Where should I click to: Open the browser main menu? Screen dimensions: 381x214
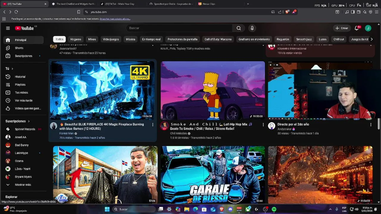point(377,12)
